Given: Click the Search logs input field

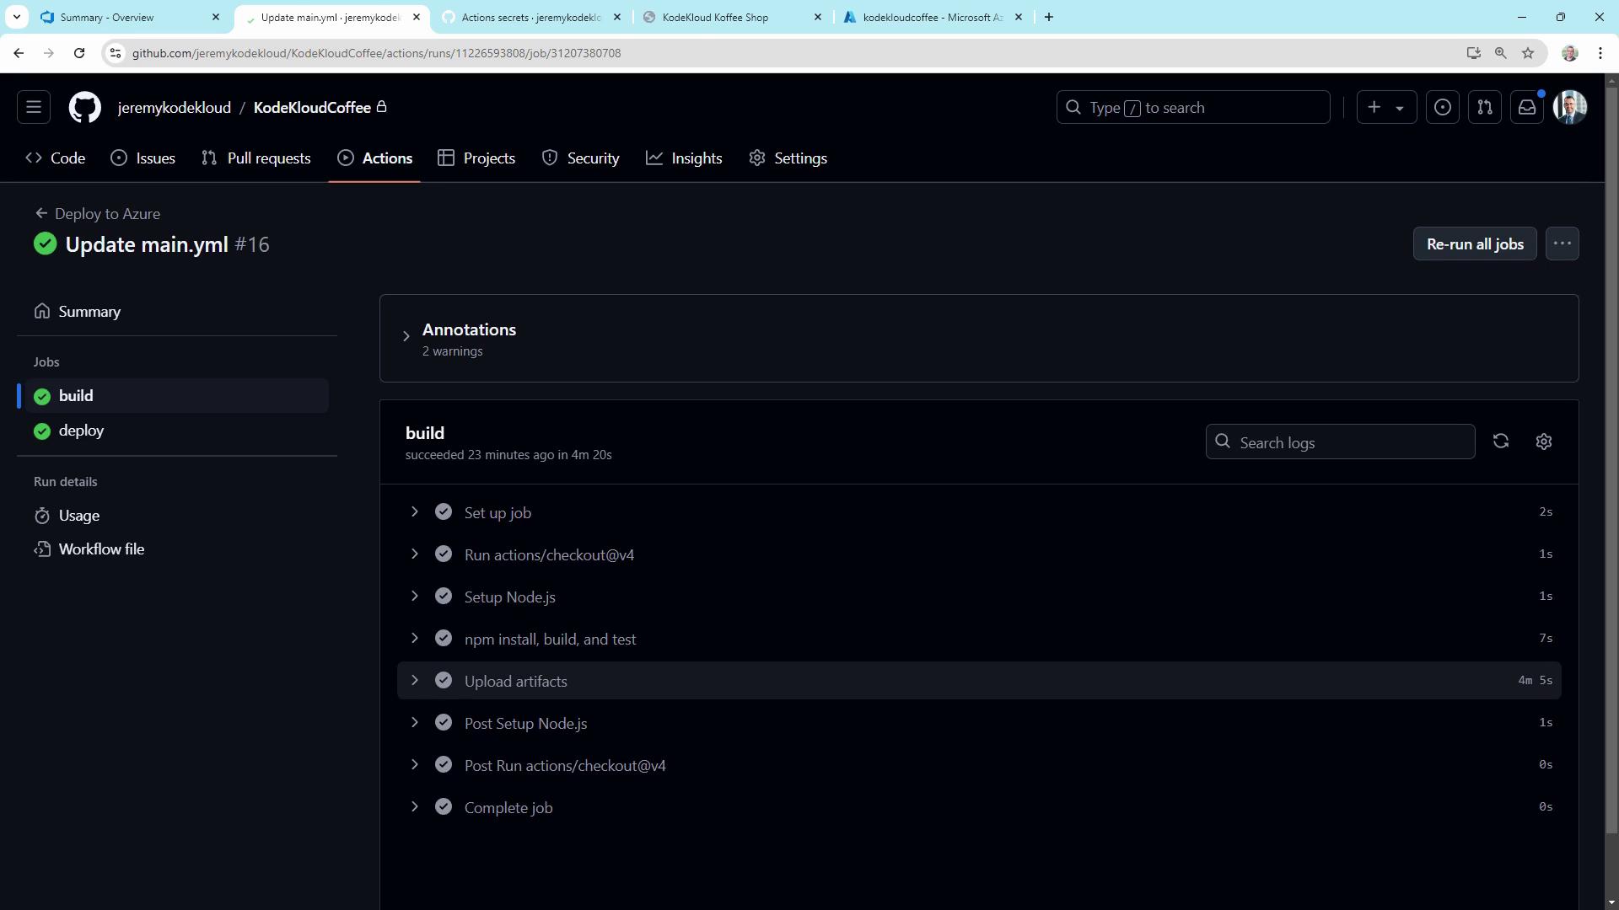Looking at the screenshot, I should point(1349,442).
